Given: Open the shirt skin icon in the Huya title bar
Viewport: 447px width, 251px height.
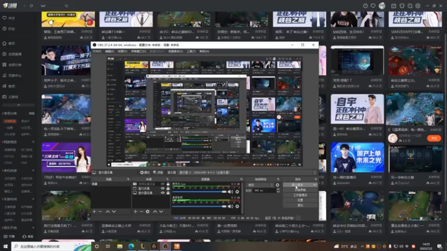Looking at the screenshot, I should (x=402, y=6).
